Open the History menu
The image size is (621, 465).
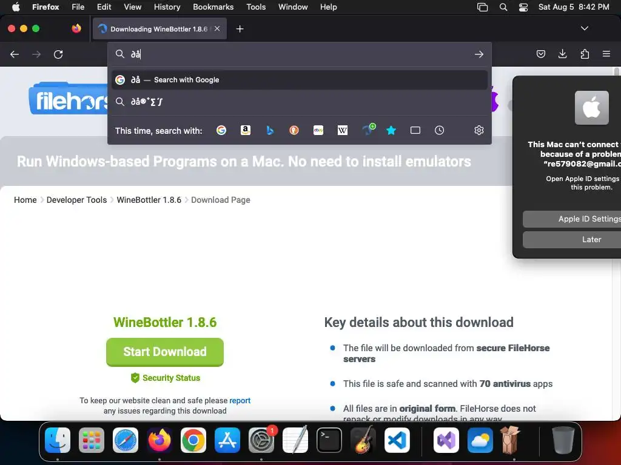point(167,7)
